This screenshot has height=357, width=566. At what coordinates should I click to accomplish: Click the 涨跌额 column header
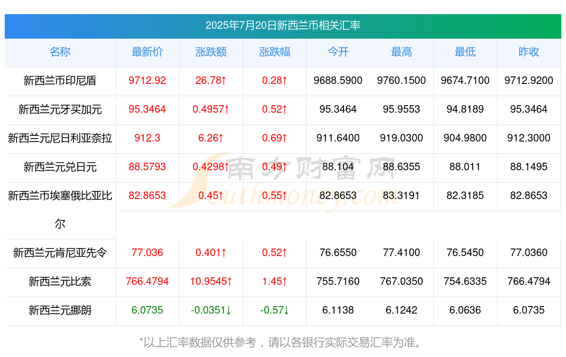pyautogui.click(x=211, y=52)
